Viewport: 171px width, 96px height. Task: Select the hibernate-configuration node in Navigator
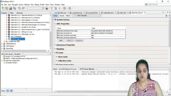click(13, 61)
